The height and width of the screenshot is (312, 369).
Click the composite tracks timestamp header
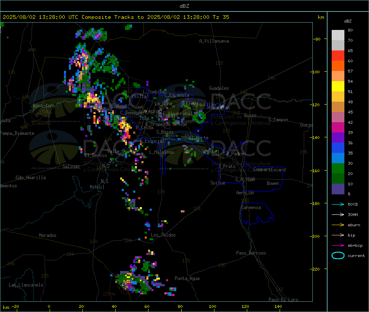[x=116, y=17]
